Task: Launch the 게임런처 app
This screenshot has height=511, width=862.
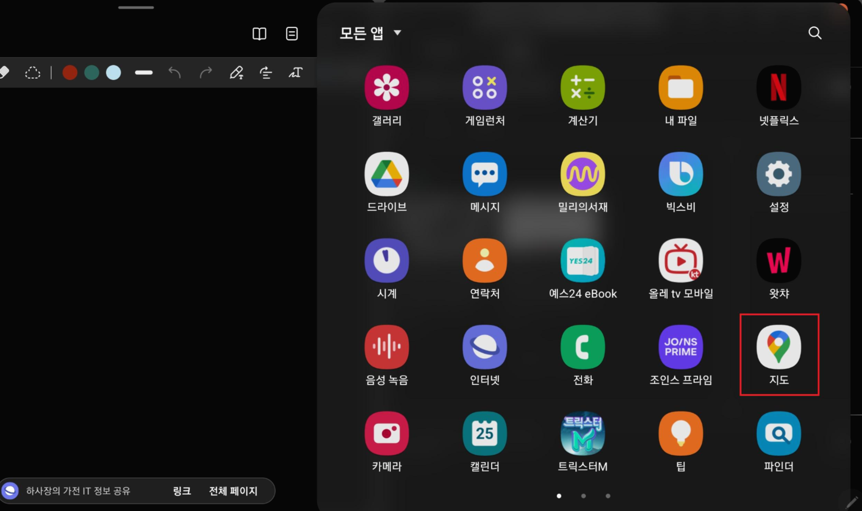Action: [485, 88]
